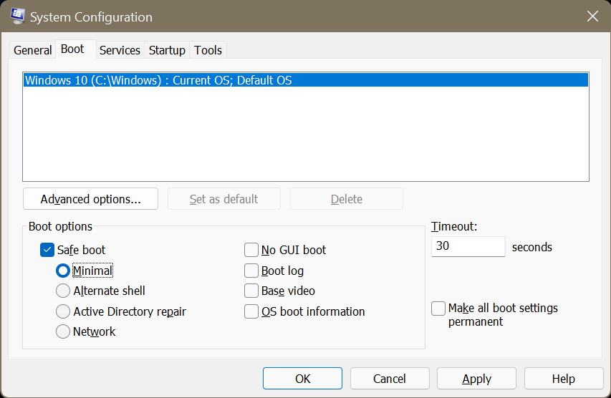Apply the boot settings
Screen dimensions: 611x398
pos(476,379)
